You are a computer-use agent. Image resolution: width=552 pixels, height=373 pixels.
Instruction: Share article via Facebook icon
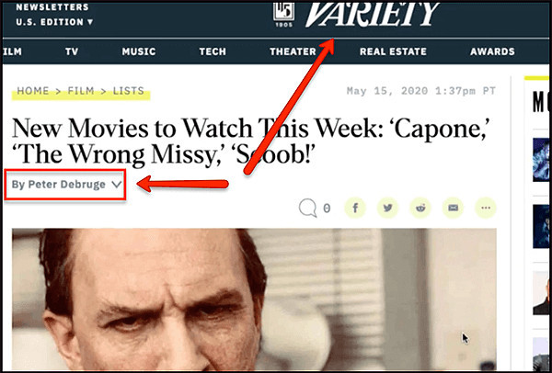(x=355, y=209)
